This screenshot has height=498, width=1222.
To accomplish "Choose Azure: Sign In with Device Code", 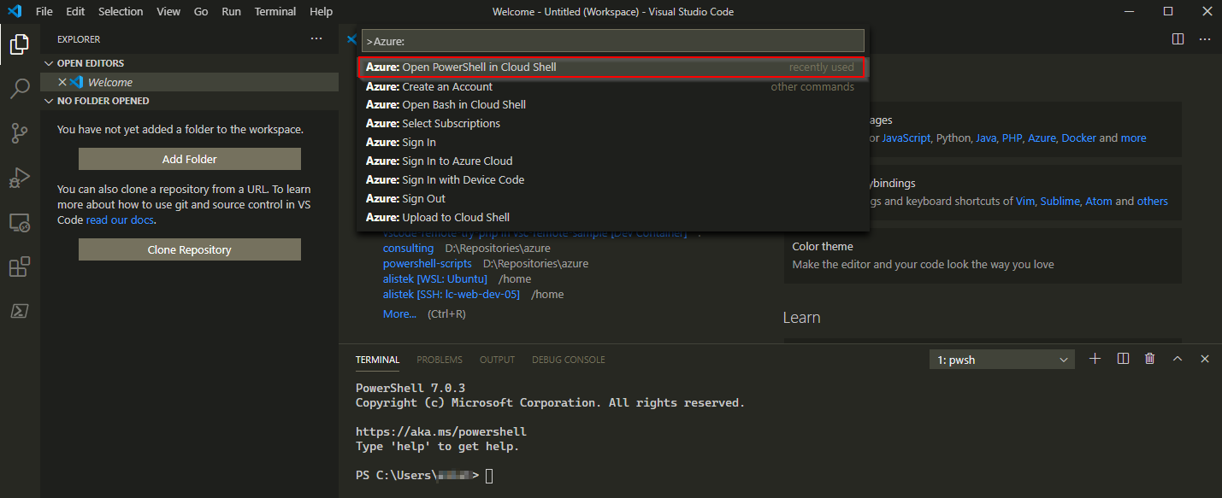I will pos(613,180).
